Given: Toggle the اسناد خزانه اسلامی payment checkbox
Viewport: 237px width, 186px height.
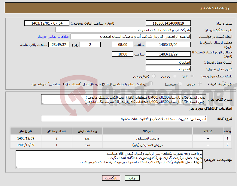Looking at the screenshot, I should [151, 83].
